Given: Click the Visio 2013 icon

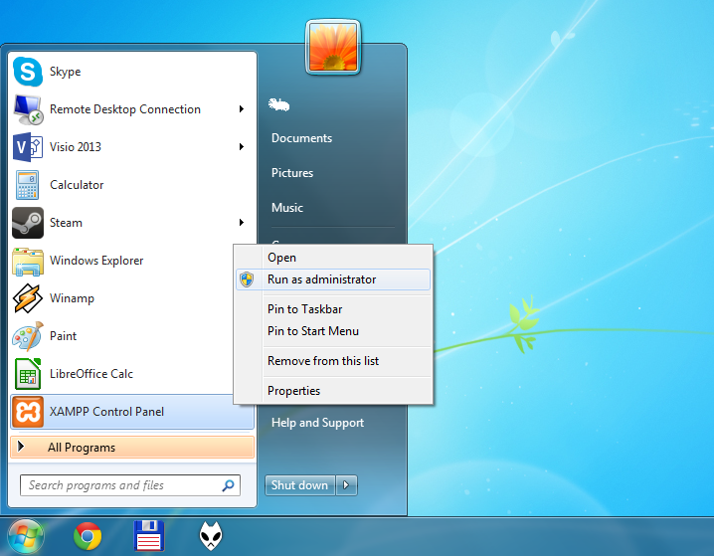Looking at the screenshot, I should coord(28,147).
